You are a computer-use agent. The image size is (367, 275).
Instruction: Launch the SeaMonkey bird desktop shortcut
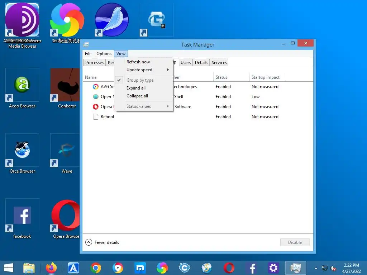click(x=112, y=20)
